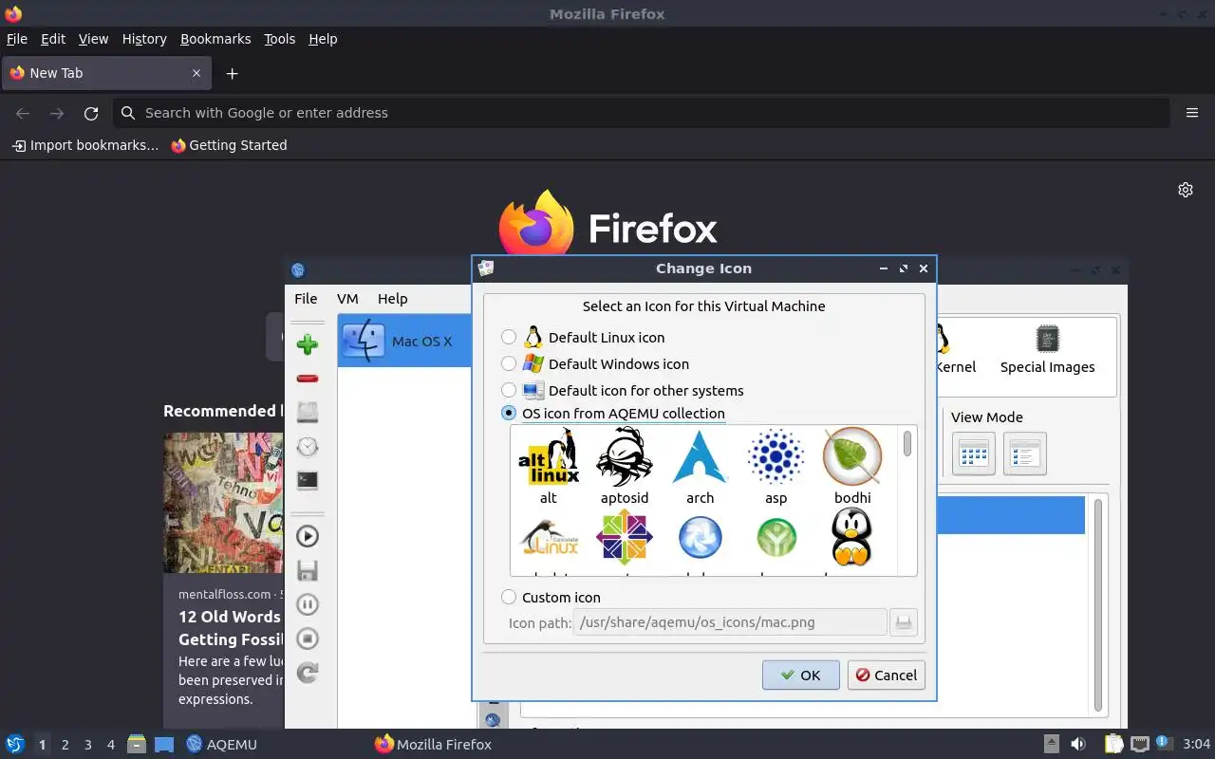Open the AQEMU File menu
Image resolution: width=1215 pixels, height=759 pixels.
click(x=306, y=298)
